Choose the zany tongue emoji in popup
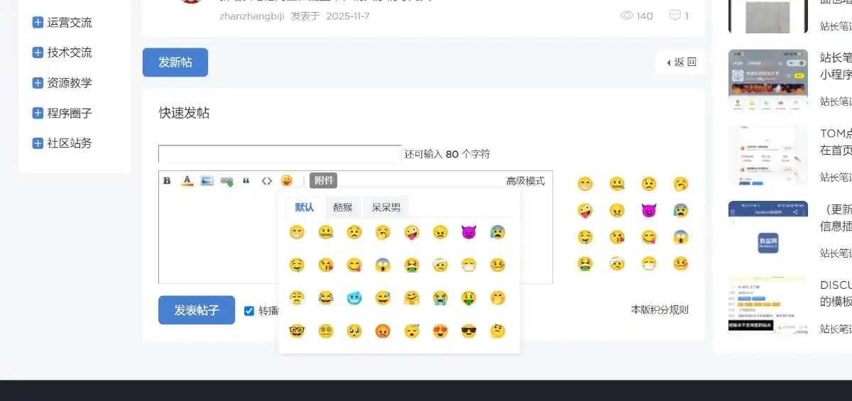The width and height of the screenshot is (852, 401). point(411,232)
